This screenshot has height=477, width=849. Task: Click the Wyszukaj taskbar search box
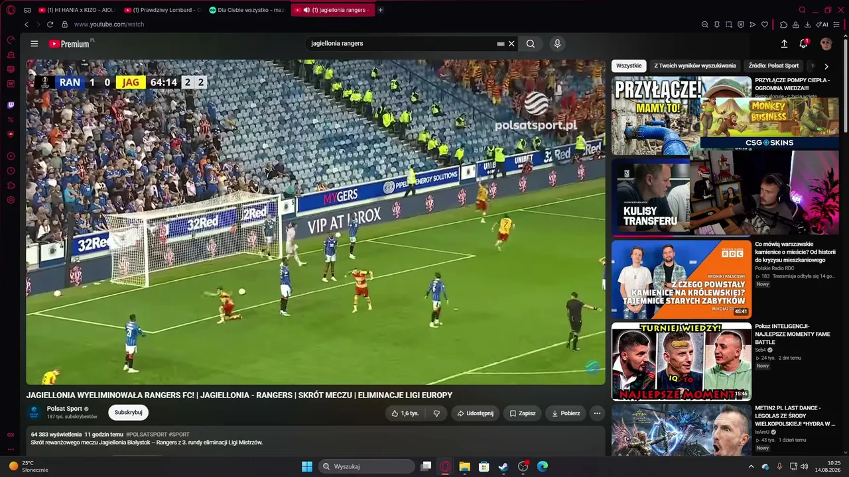click(x=367, y=466)
